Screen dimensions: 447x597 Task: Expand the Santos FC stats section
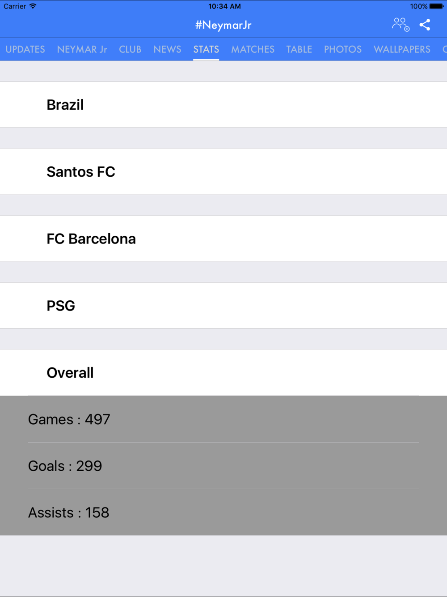[x=223, y=172]
